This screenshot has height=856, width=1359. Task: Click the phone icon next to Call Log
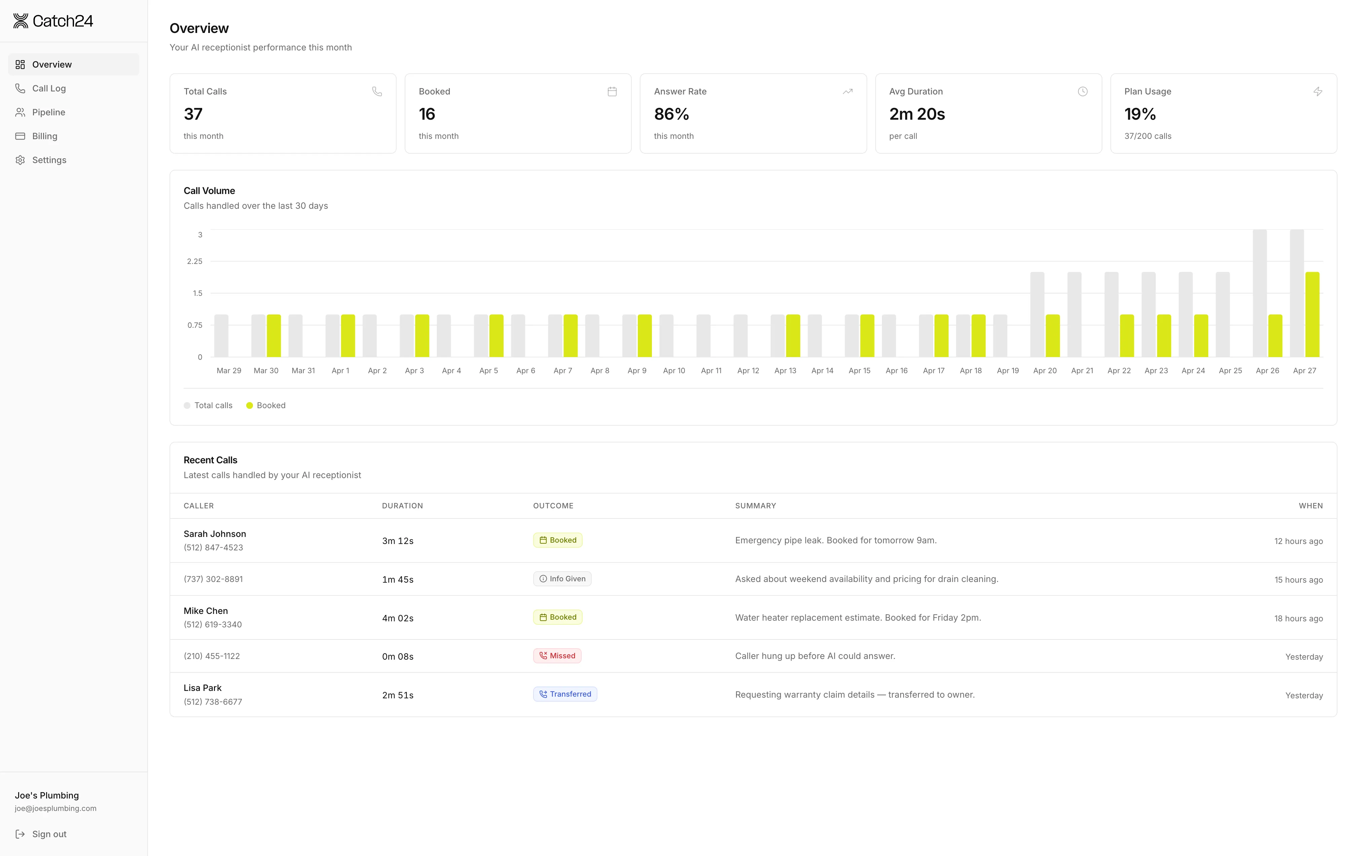pos(20,88)
